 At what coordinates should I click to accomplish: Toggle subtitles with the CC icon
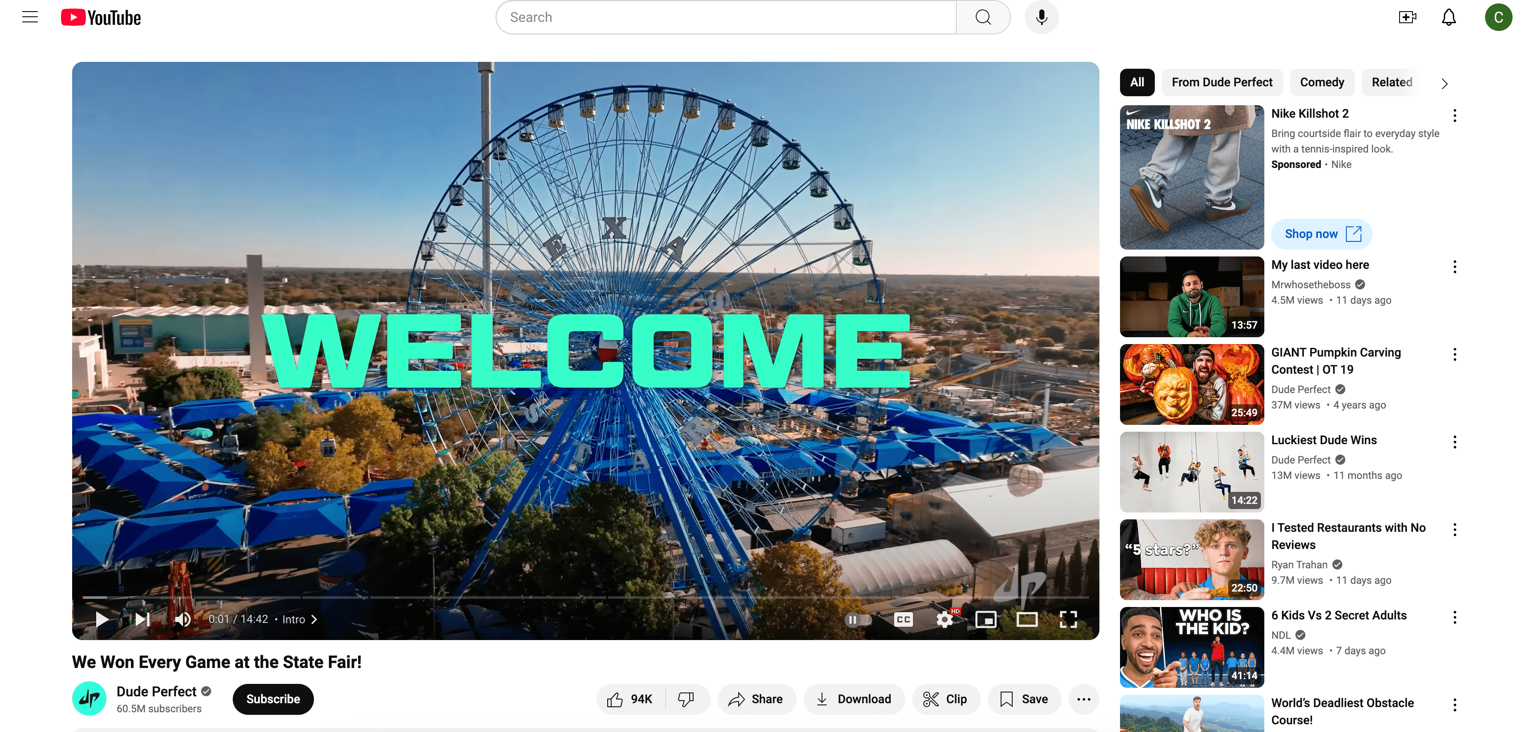tap(903, 619)
